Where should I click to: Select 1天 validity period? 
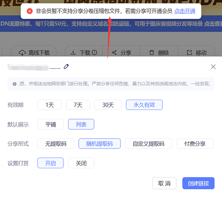pos(50,105)
